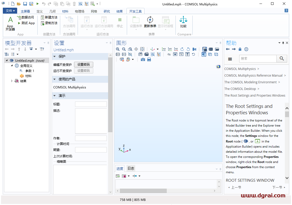
Task: Click New Method (新建方法)
Action: click(x=49, y=17)
